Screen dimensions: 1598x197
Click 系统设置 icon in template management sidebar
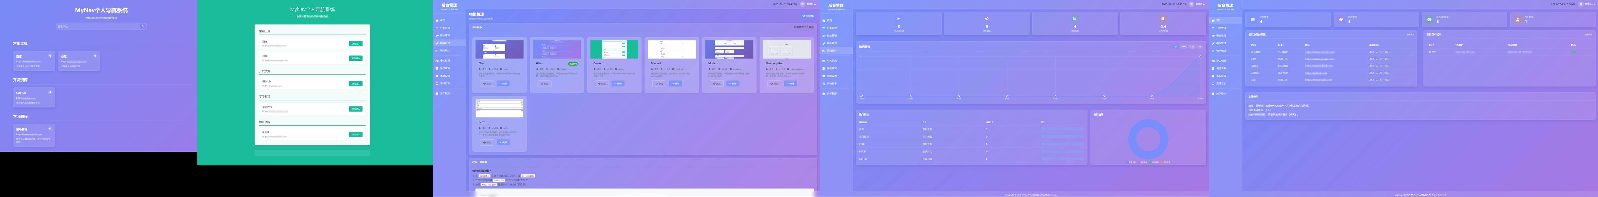point(437,76)
